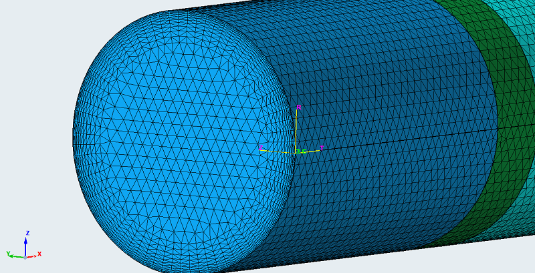Click the green Y axis of global triad

pos(16,255)
